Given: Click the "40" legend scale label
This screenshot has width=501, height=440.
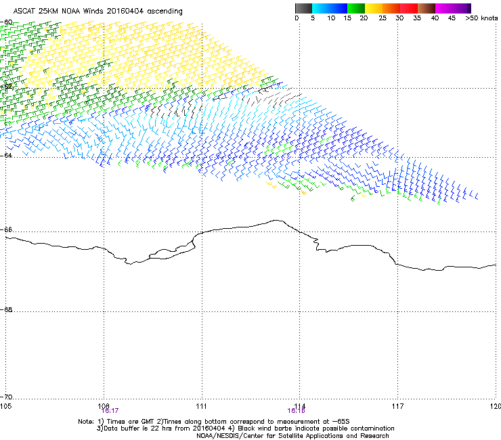Looking at the screenshot, I should 435,18.
